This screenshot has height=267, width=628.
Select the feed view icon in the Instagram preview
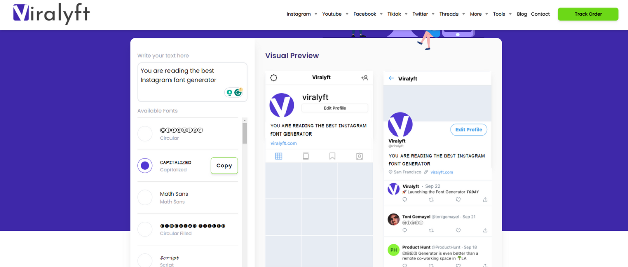306,156
